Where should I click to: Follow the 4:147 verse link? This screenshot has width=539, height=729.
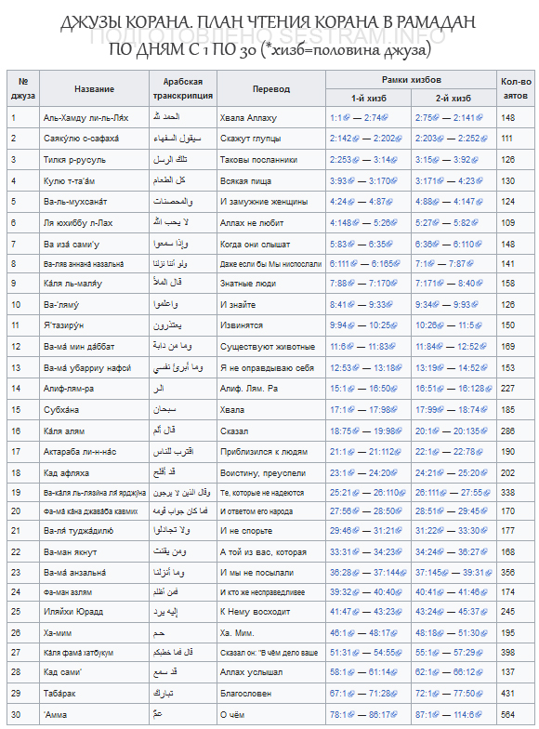click(467, 202)
